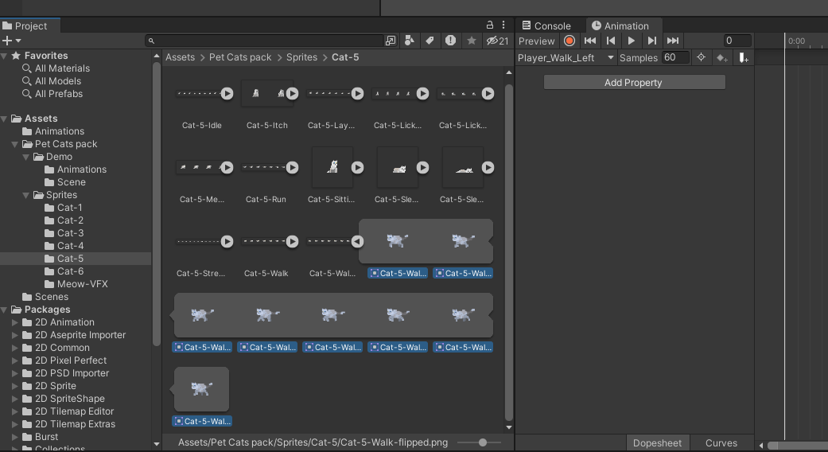Toggle the Project panel lock
The width and height of the screenshot is (828, 452).
[x=490, y=25]
